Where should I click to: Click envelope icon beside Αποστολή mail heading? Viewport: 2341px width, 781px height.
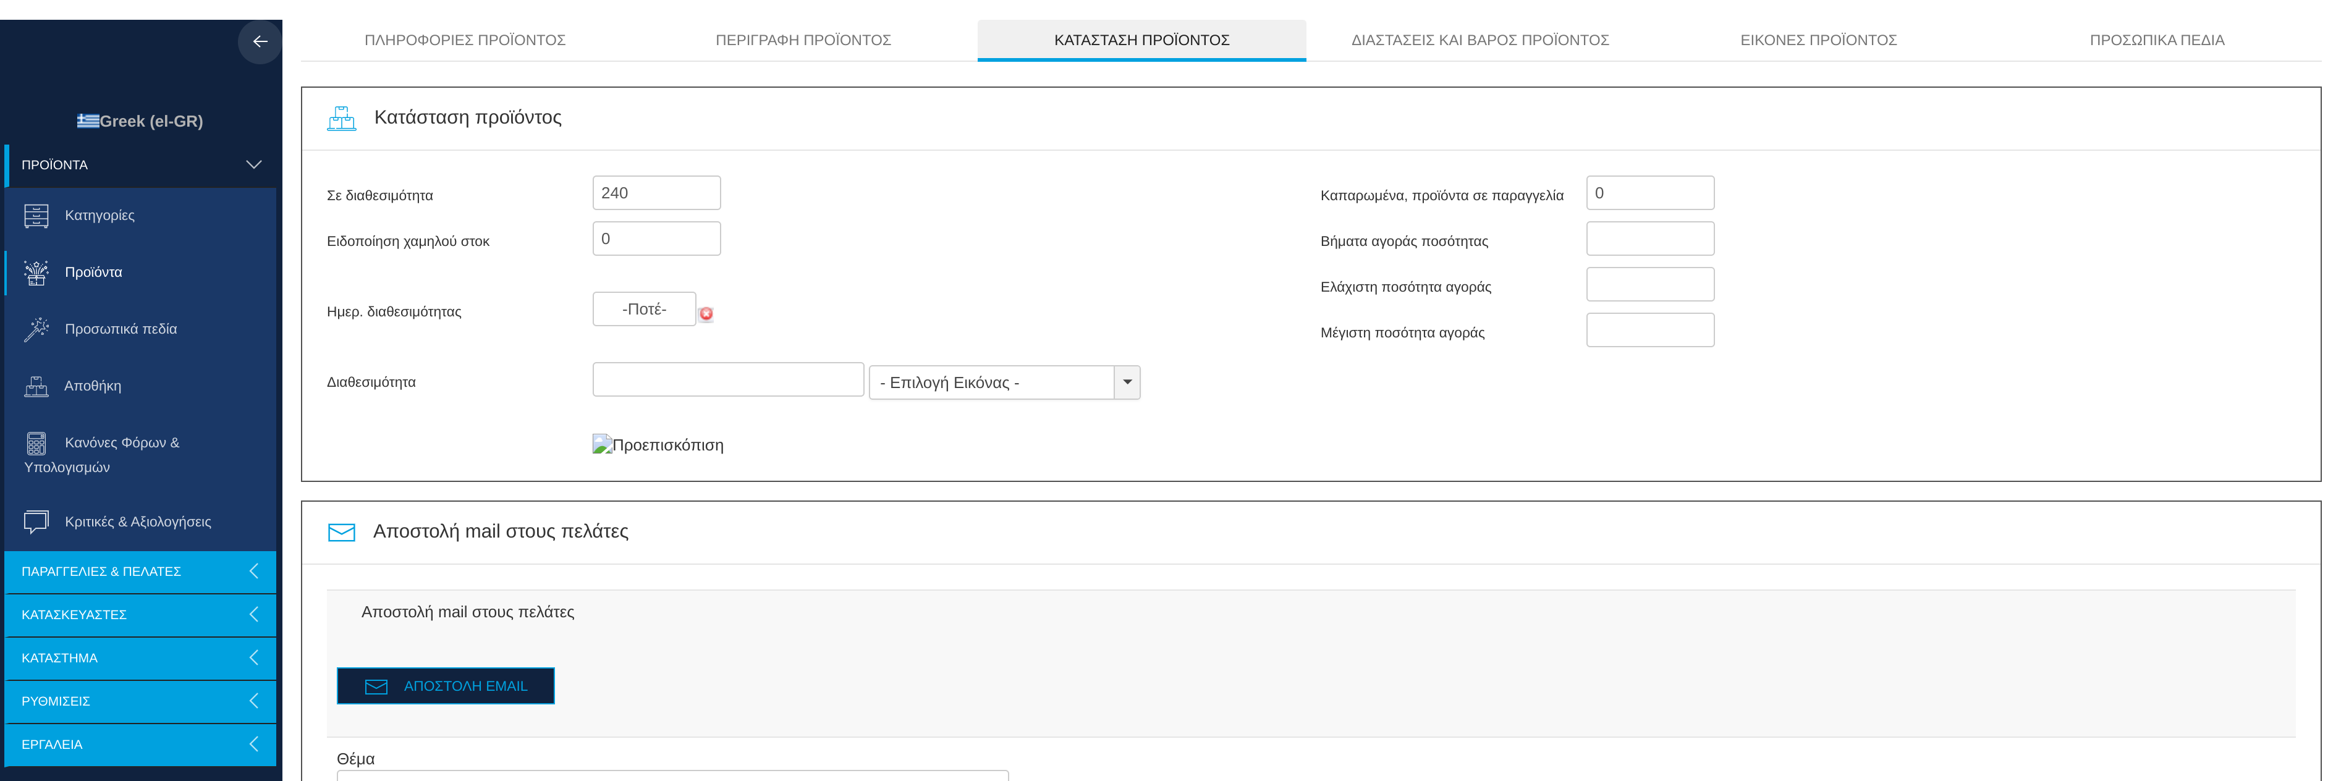pyautogui.click(x=342, y=532)
